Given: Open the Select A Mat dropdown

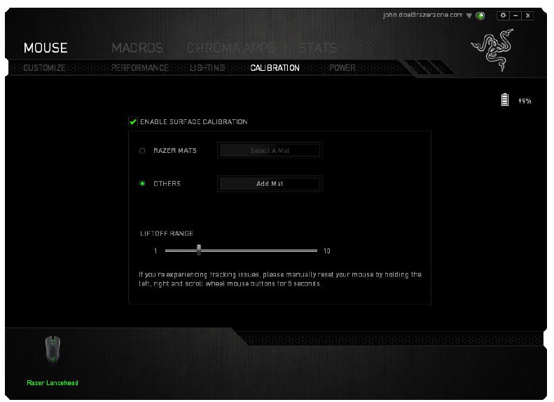Looking at the screenshot, I should (270, 150).
